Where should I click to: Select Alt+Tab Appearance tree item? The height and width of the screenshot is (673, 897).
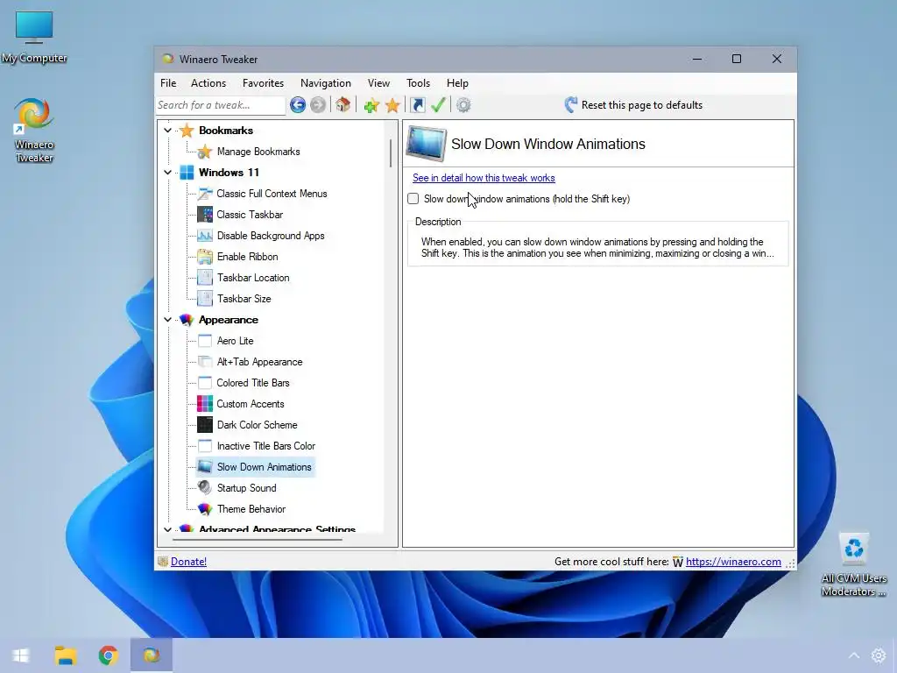[x=259, y=362]
